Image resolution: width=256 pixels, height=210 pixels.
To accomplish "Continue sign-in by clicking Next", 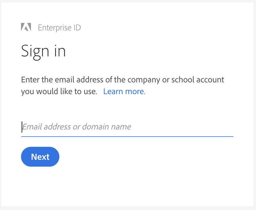I will click(40, 157).
